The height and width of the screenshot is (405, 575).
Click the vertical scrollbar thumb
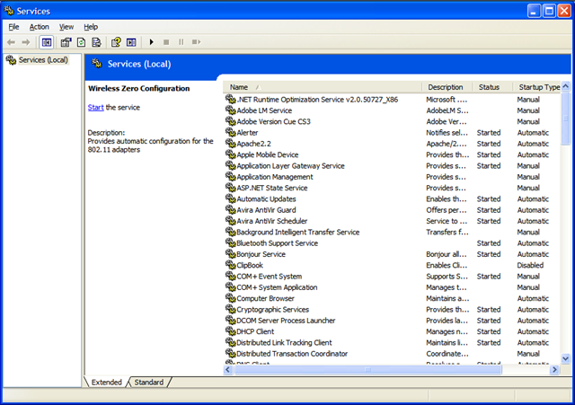565,119
